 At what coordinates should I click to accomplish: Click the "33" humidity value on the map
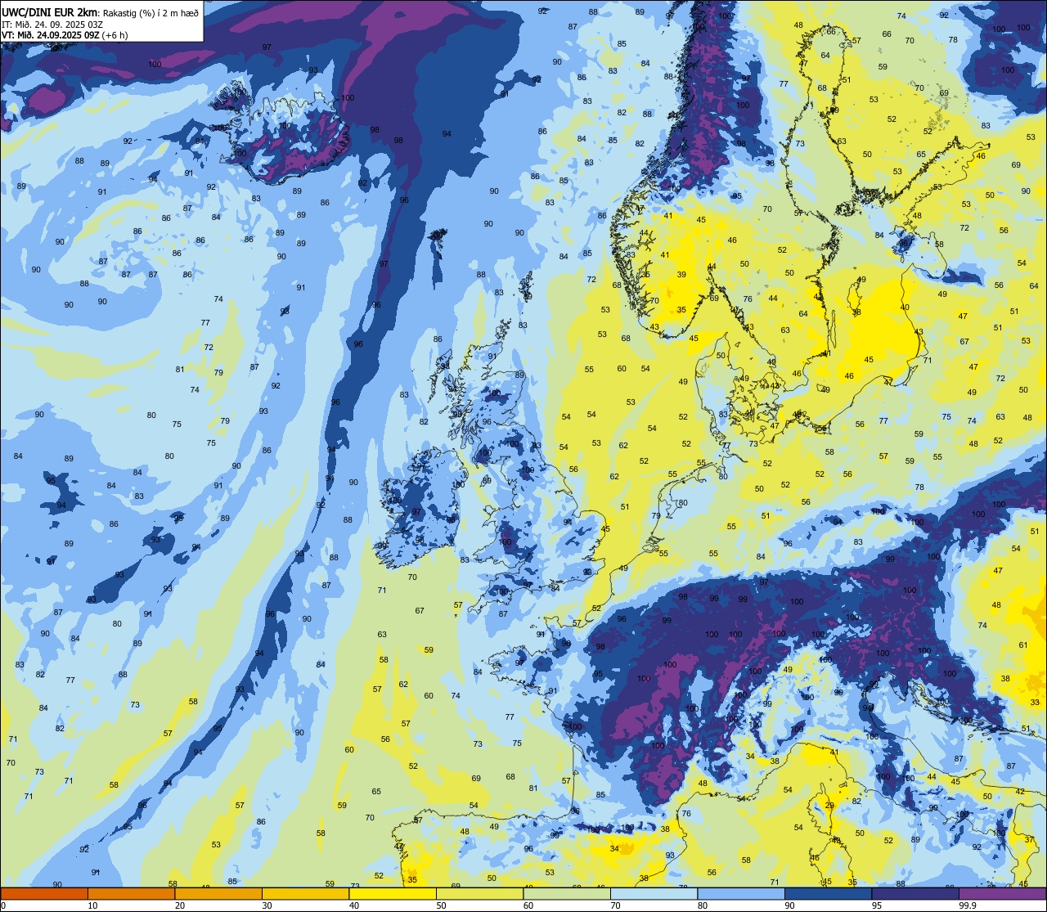[x=1035, y=703]
